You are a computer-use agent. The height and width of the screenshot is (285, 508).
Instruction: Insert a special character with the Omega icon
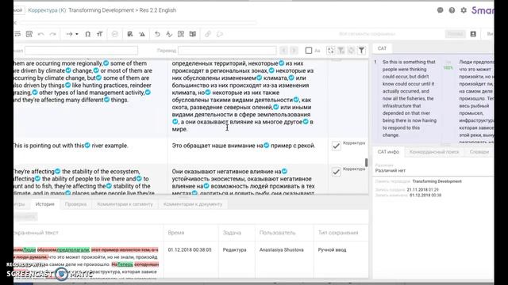[87, 34]
